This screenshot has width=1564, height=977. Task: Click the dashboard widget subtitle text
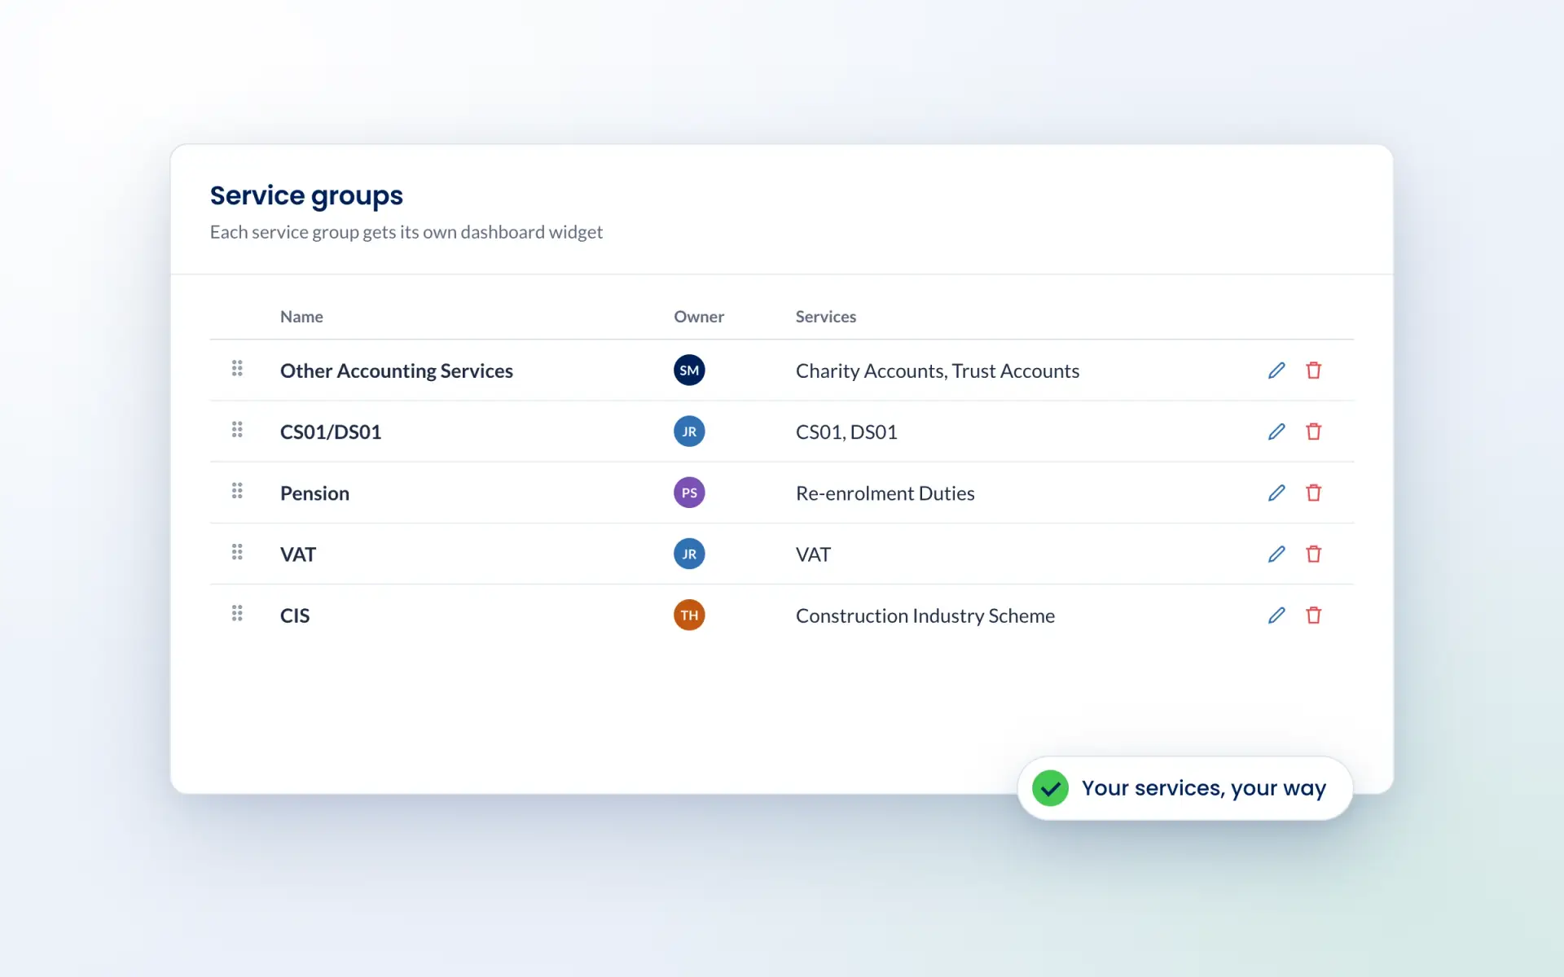(x=406, y=233)
